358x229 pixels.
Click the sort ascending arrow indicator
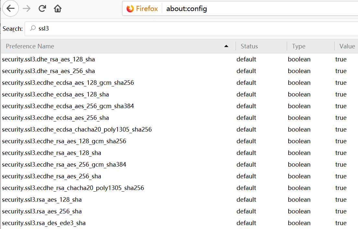pos(226,46)
